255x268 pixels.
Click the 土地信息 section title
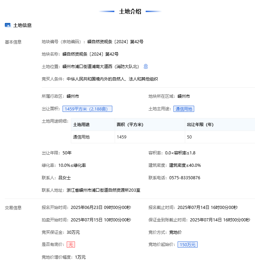coord(22,25)
